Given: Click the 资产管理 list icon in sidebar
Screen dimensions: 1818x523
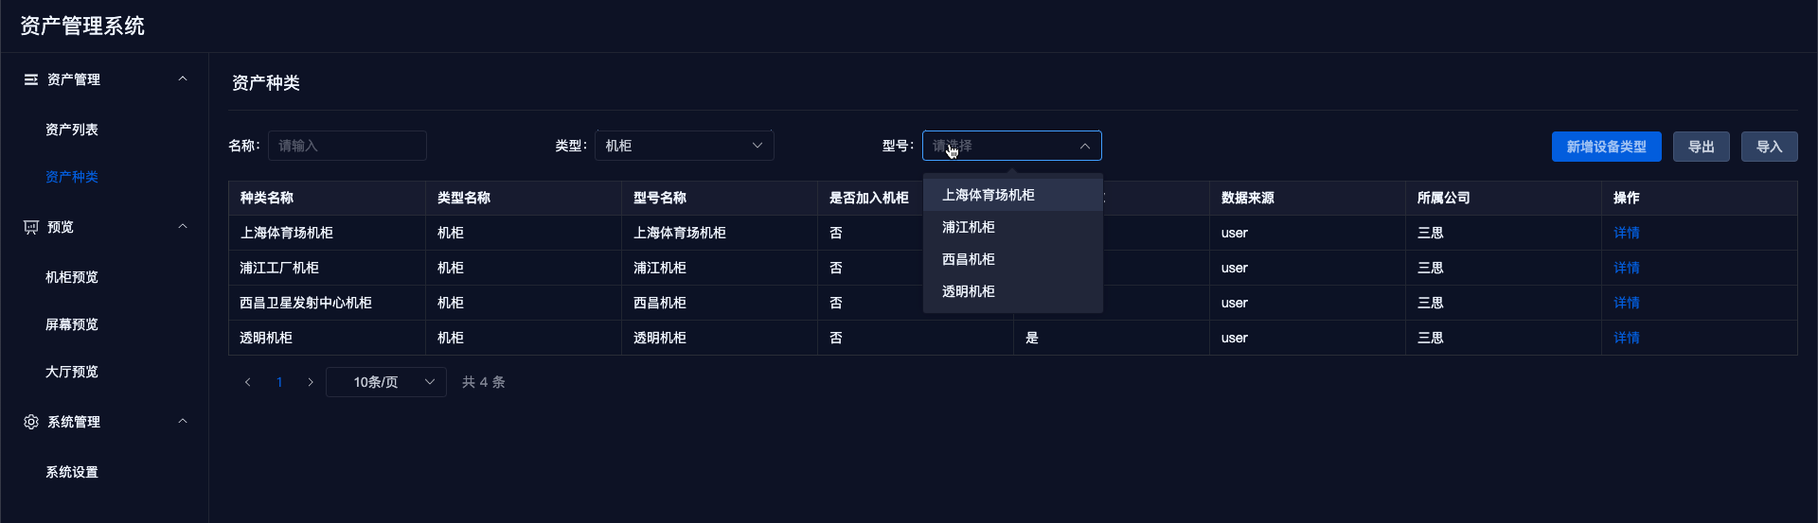Looking at the screenshot, I should point(31,79).
